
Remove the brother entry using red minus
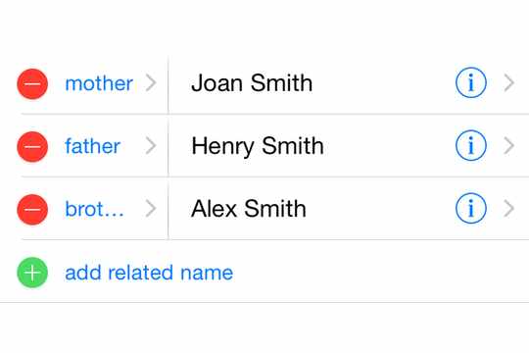click(32, 210)
